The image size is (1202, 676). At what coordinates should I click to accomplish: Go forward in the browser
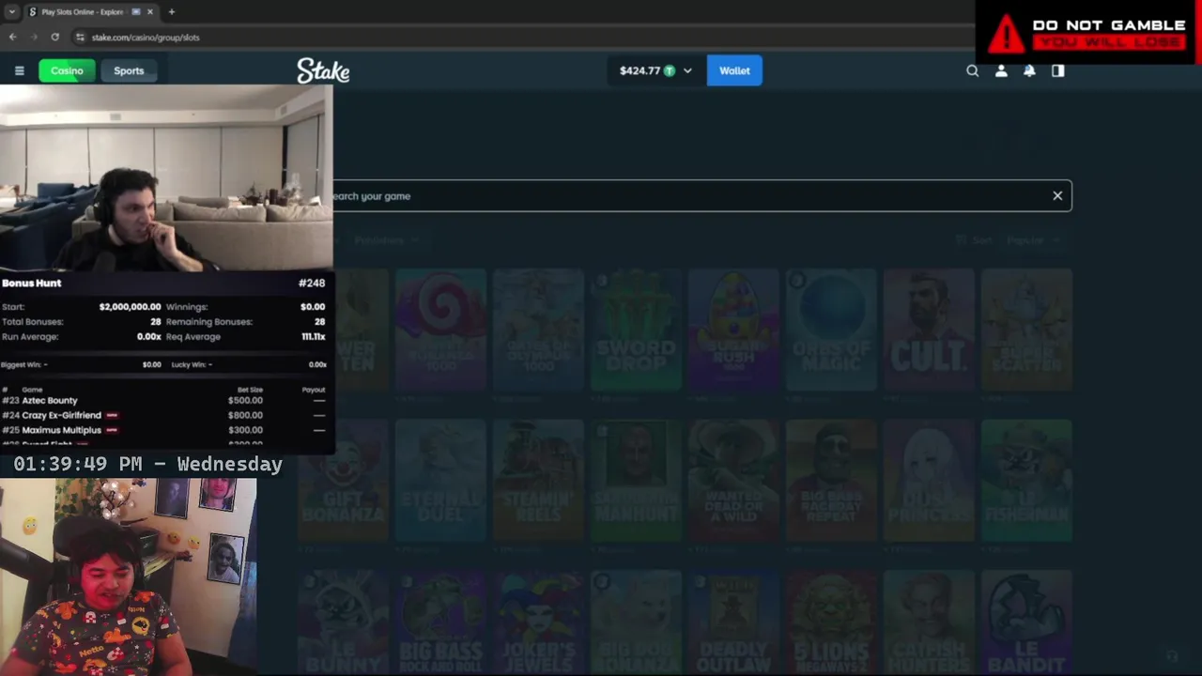point(34,37)
